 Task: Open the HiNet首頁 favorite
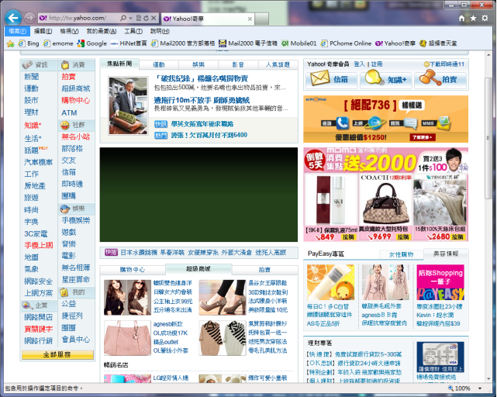(x=129, y=43)
